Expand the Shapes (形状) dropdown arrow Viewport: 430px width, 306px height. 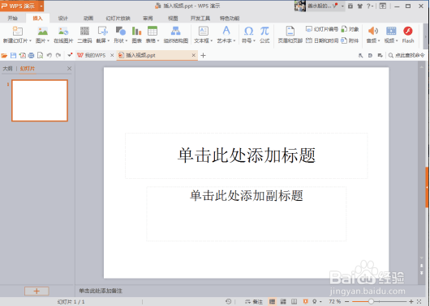tap(127, 40)
